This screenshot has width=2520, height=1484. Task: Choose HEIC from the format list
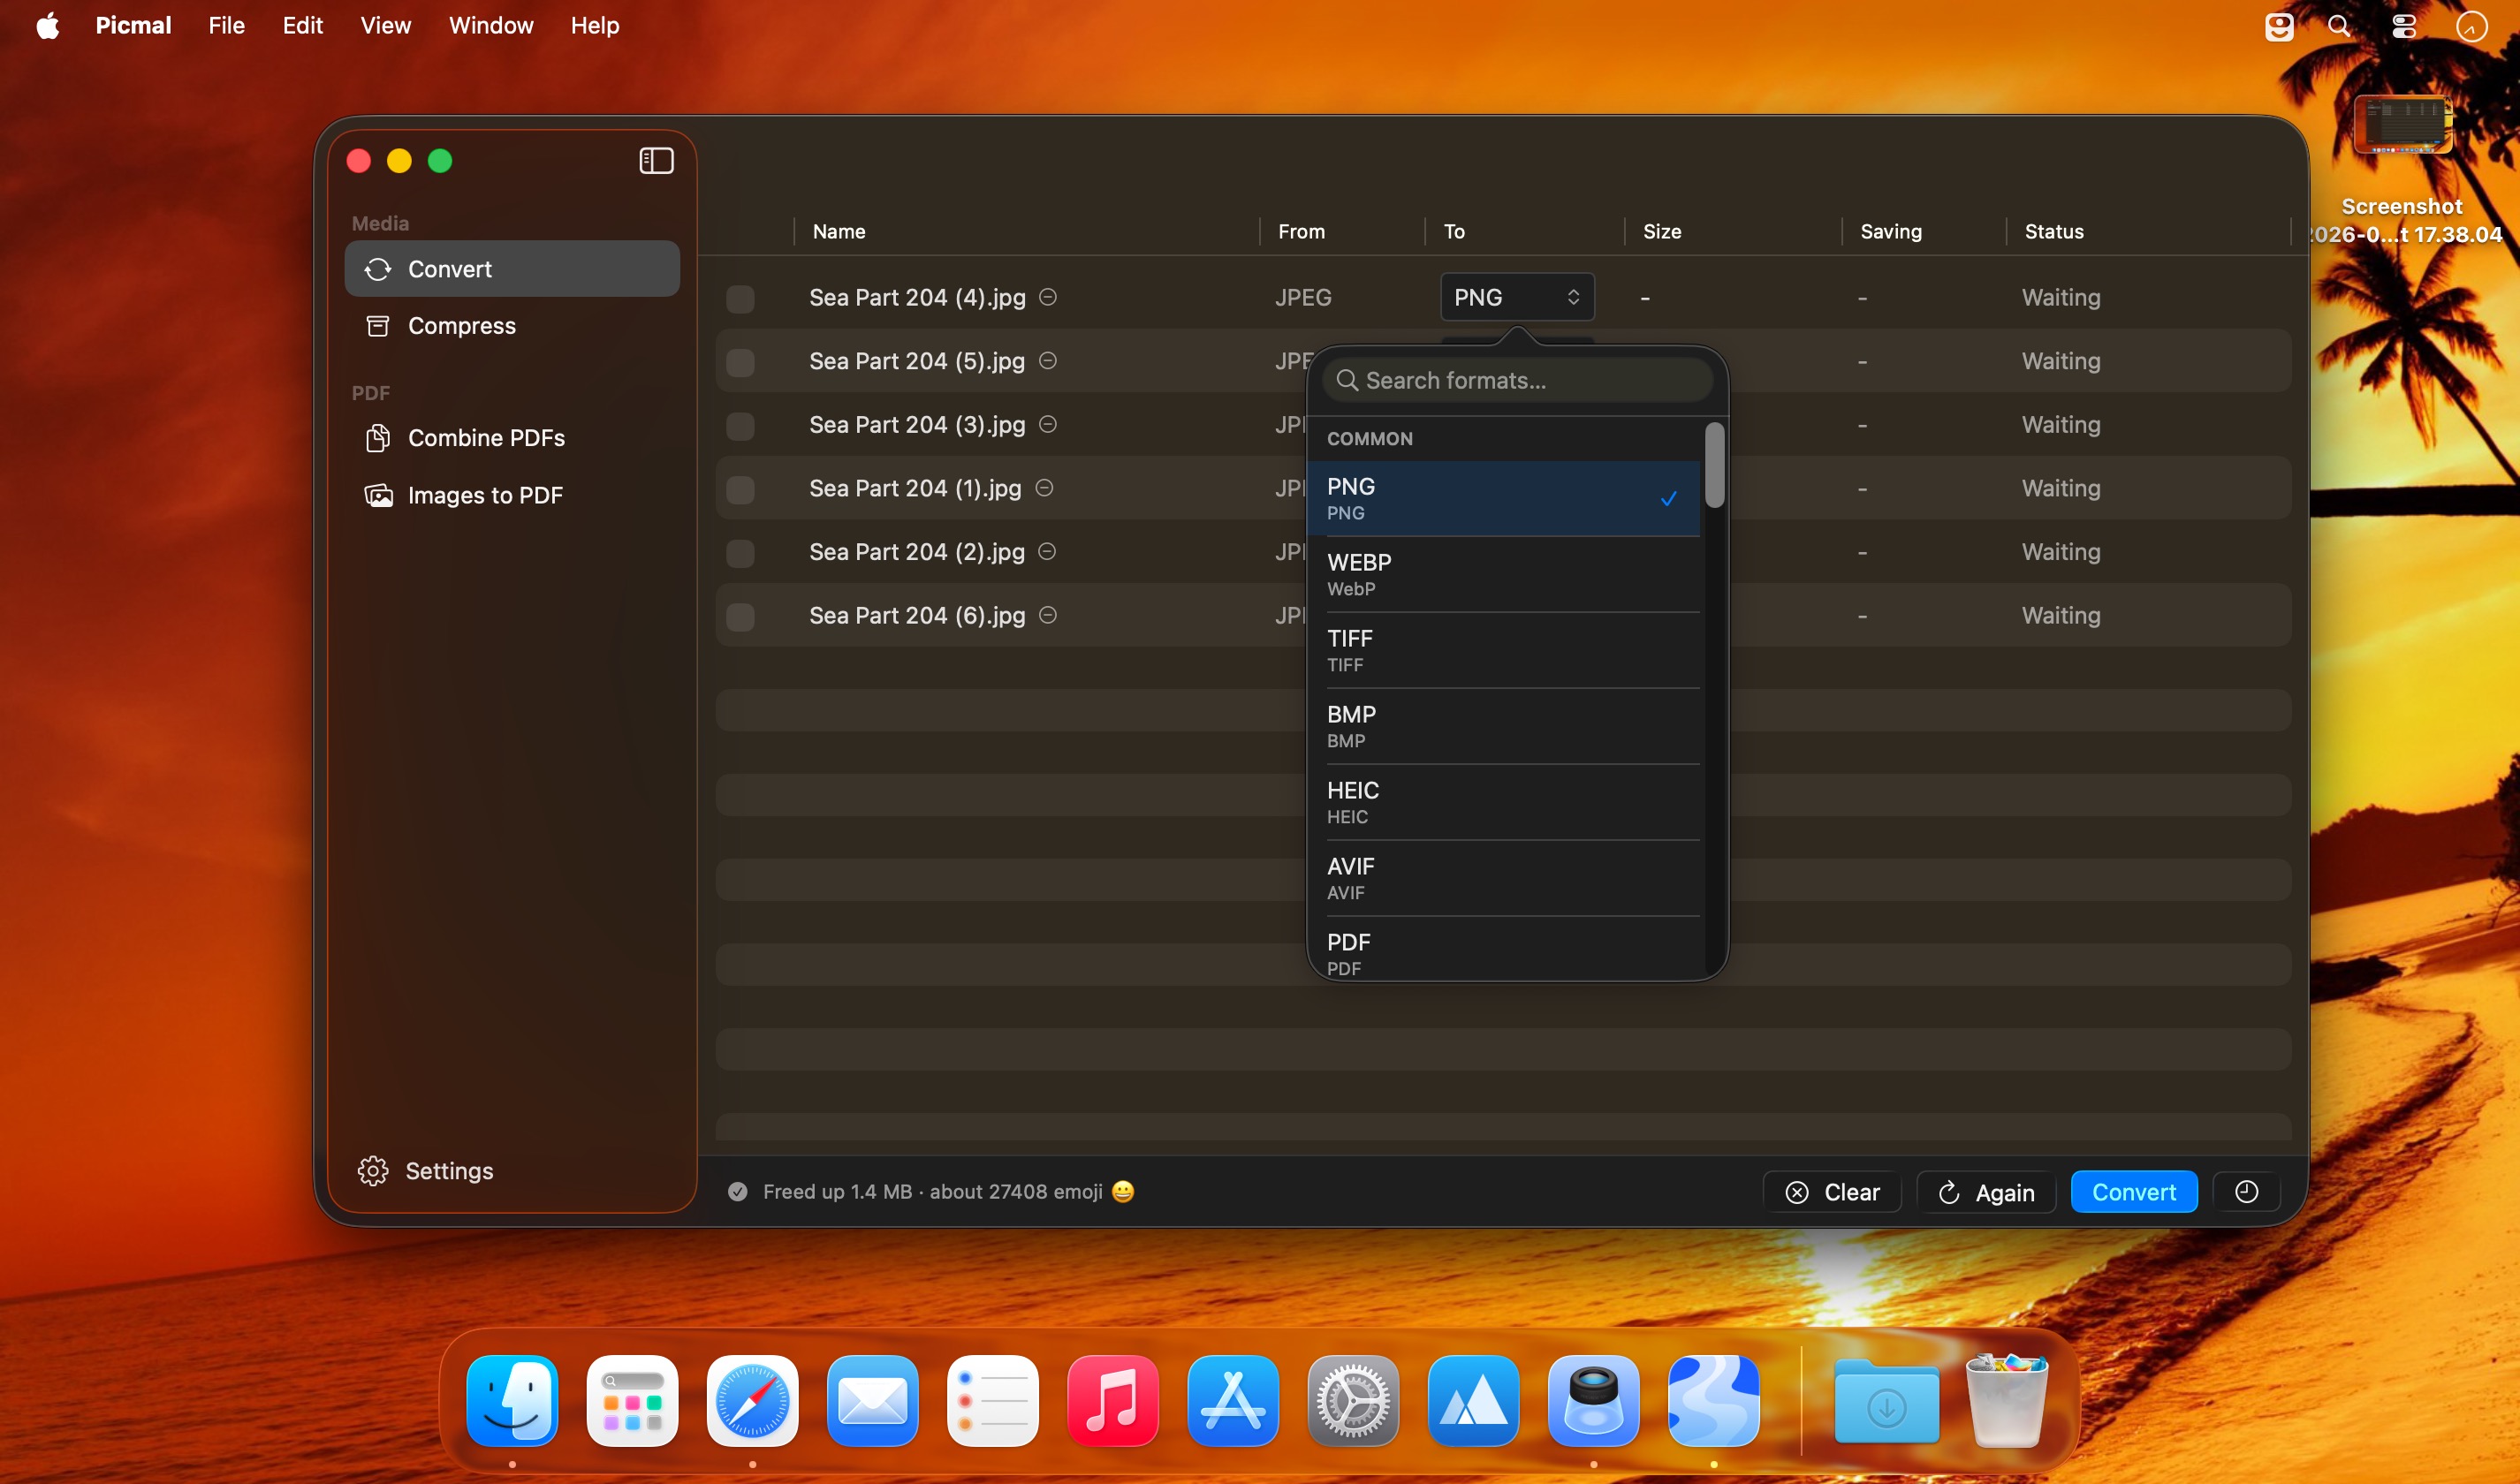click(x=1503, y=802)
